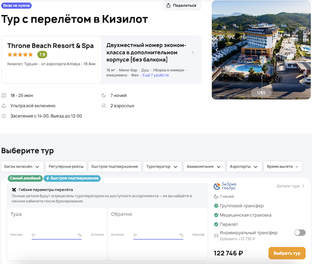The image size is (312, 264).
Task: Click airplane icon in Гибкие параметры перелёта
Action: [14, 190]
